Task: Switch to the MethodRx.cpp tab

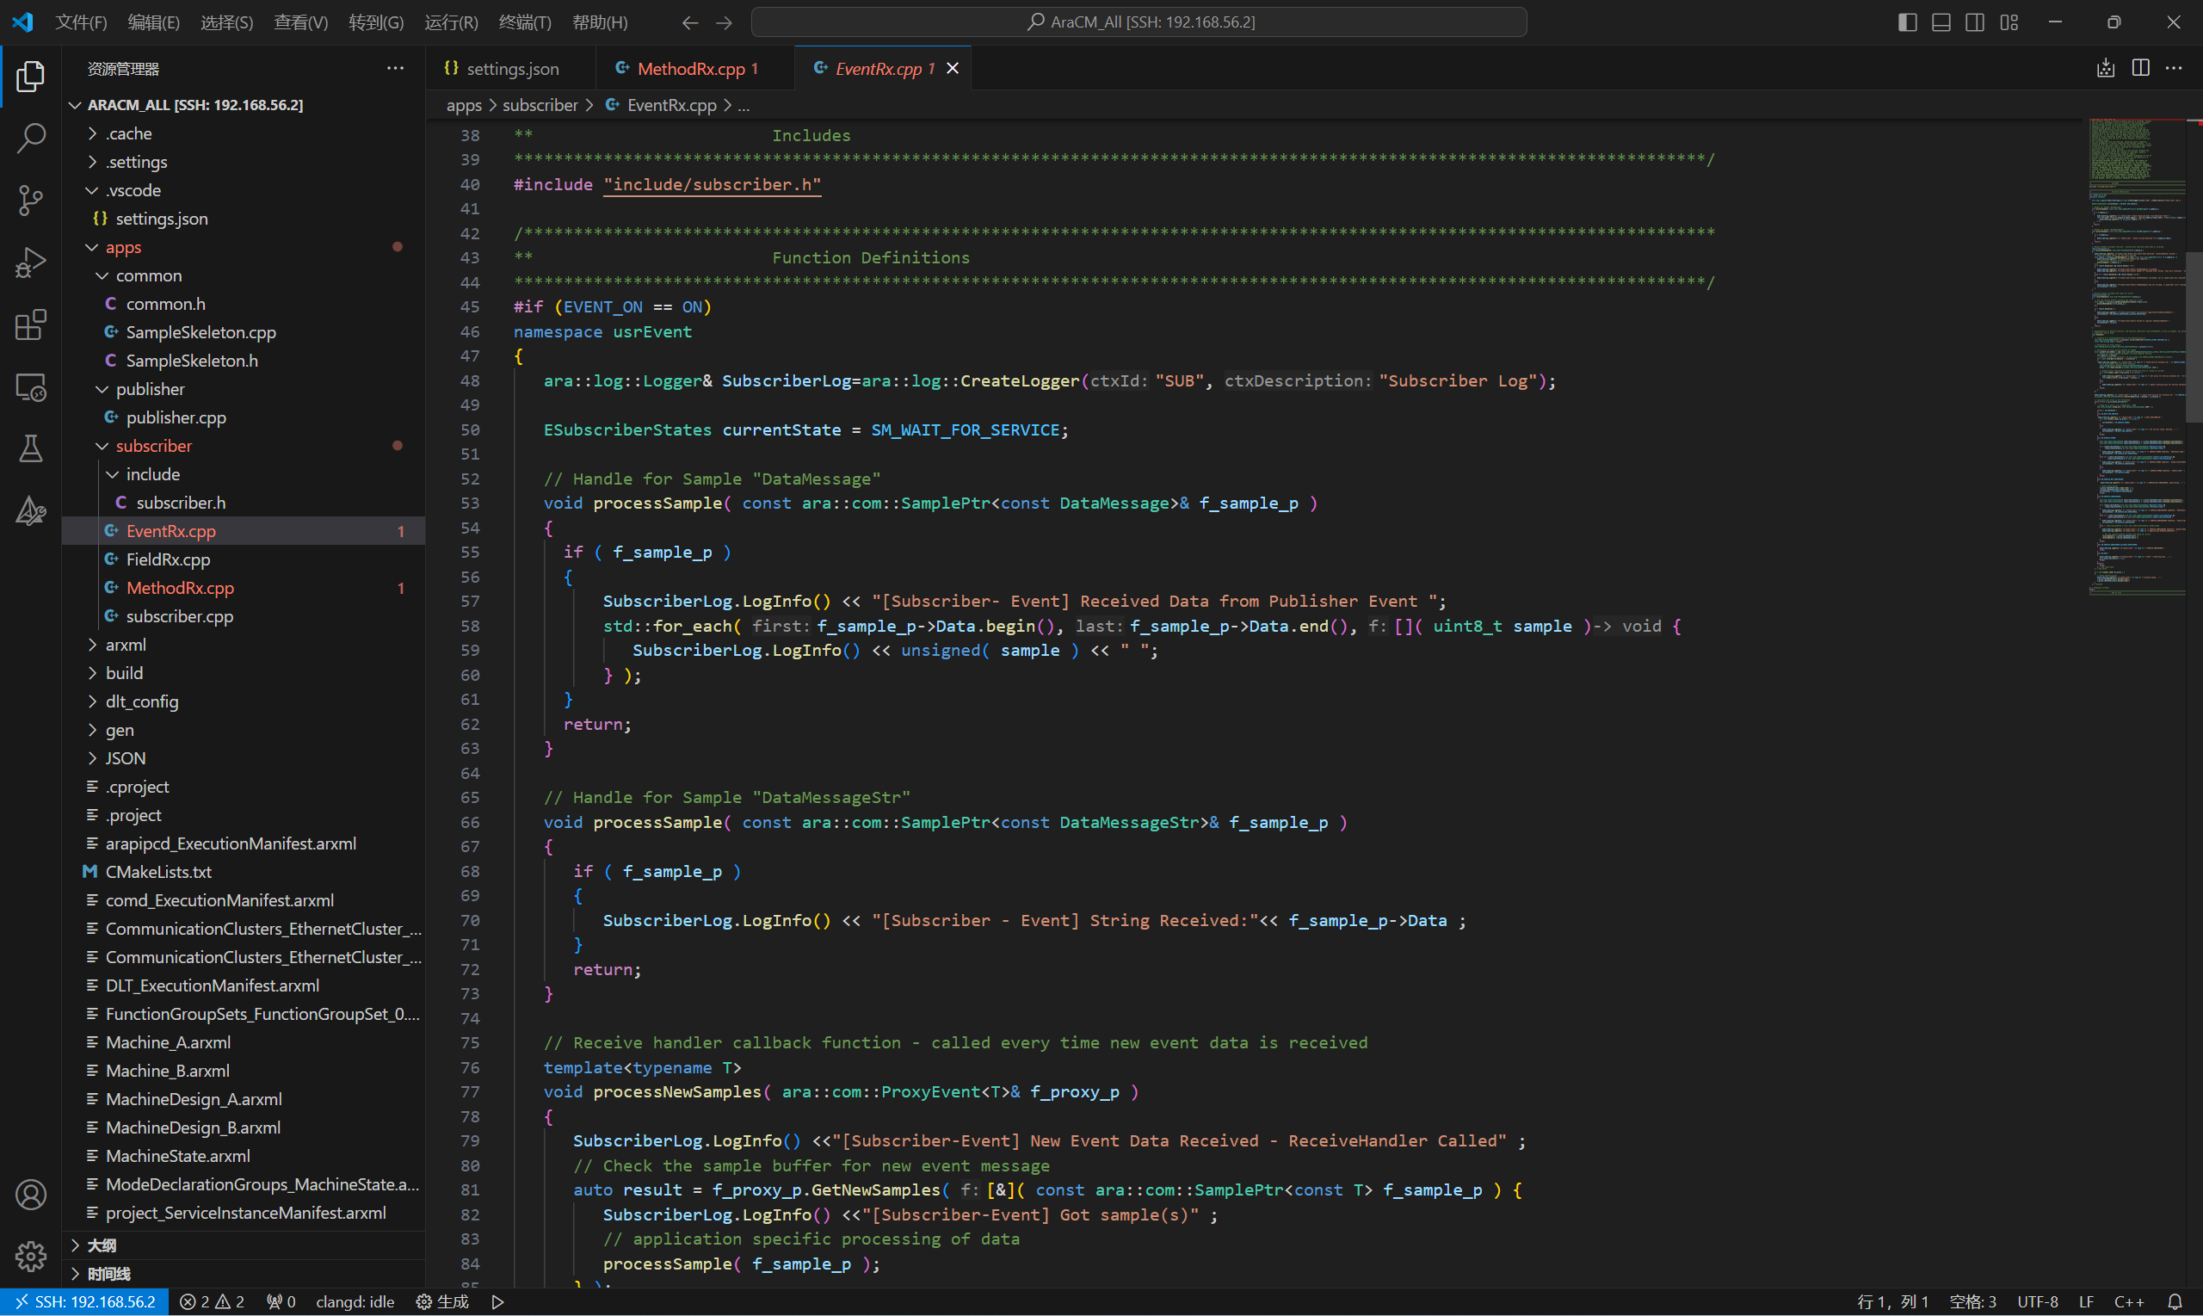Action: tap(691, 68)
